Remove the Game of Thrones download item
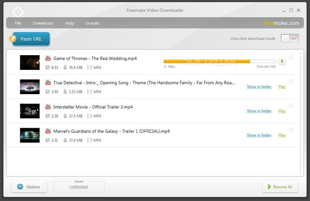 291,57
